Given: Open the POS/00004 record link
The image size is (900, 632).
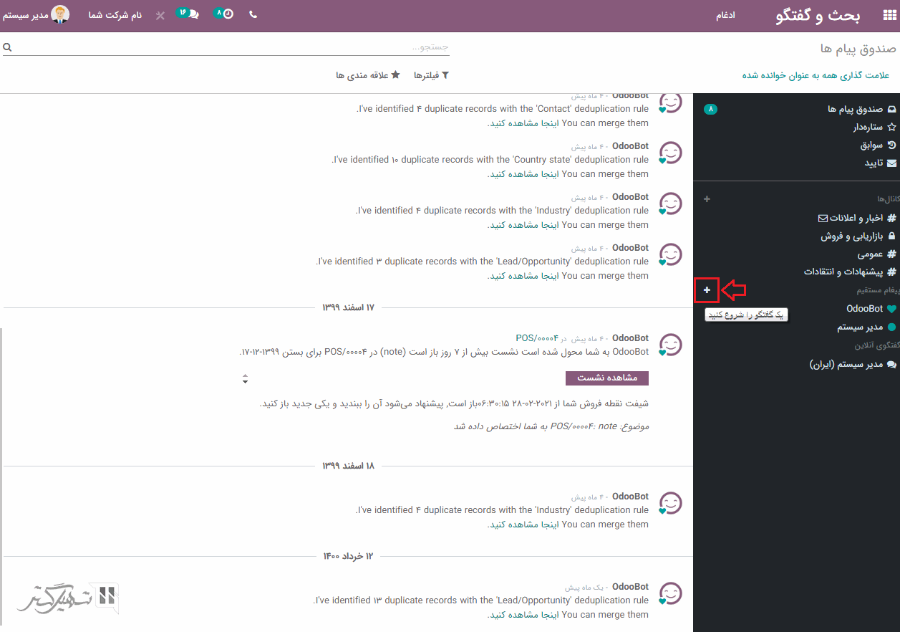Looking at the screenshot, I should (537, 338).
